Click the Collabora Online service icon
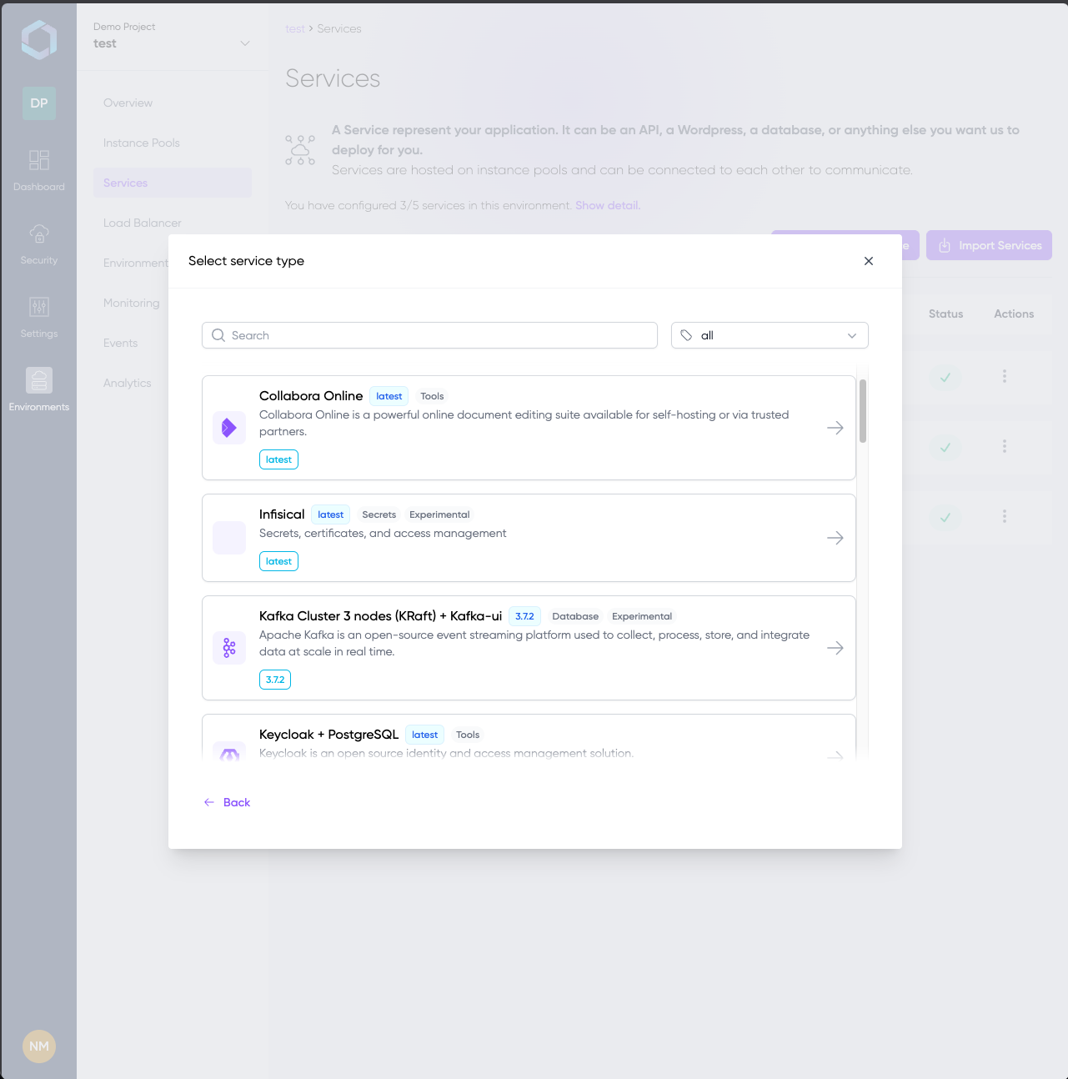 229,428
